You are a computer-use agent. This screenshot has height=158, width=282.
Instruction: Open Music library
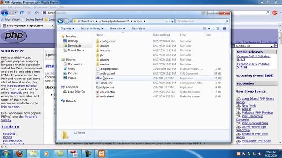click(x=71, y=69)
